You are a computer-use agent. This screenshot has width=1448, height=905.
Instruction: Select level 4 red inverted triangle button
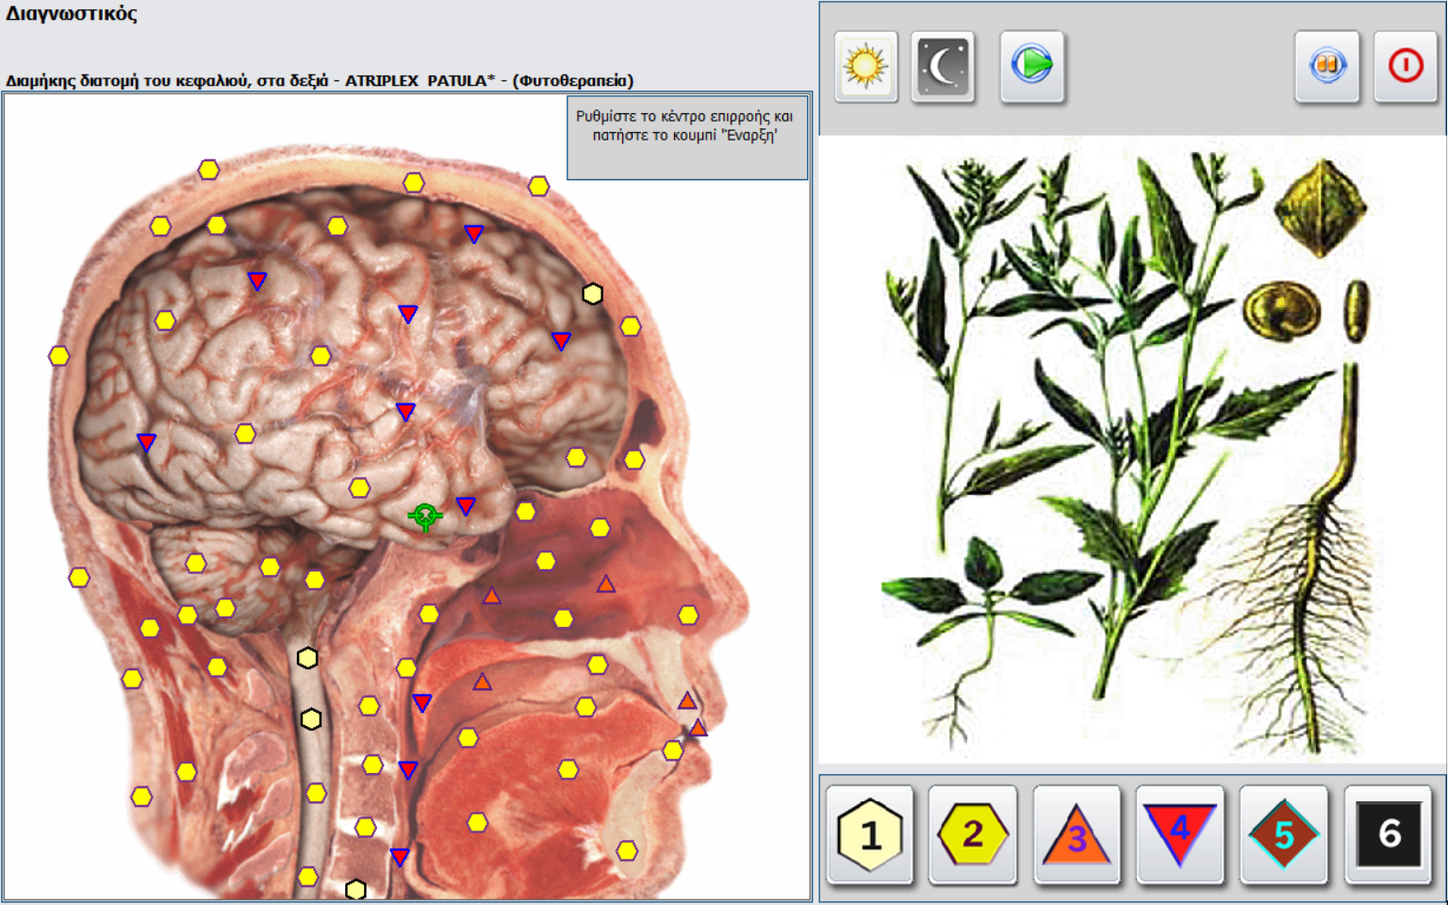pyautogui.click(x=1180, y=834)
